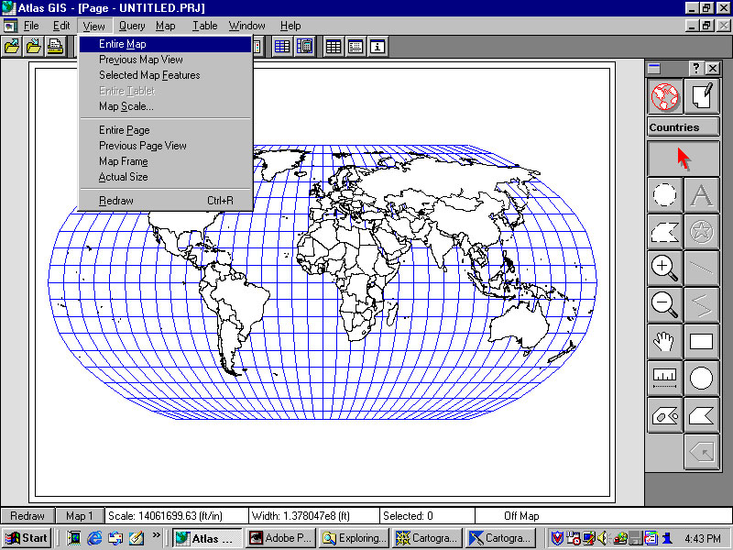Switch to globe map mode in palette

coord(665,96)
